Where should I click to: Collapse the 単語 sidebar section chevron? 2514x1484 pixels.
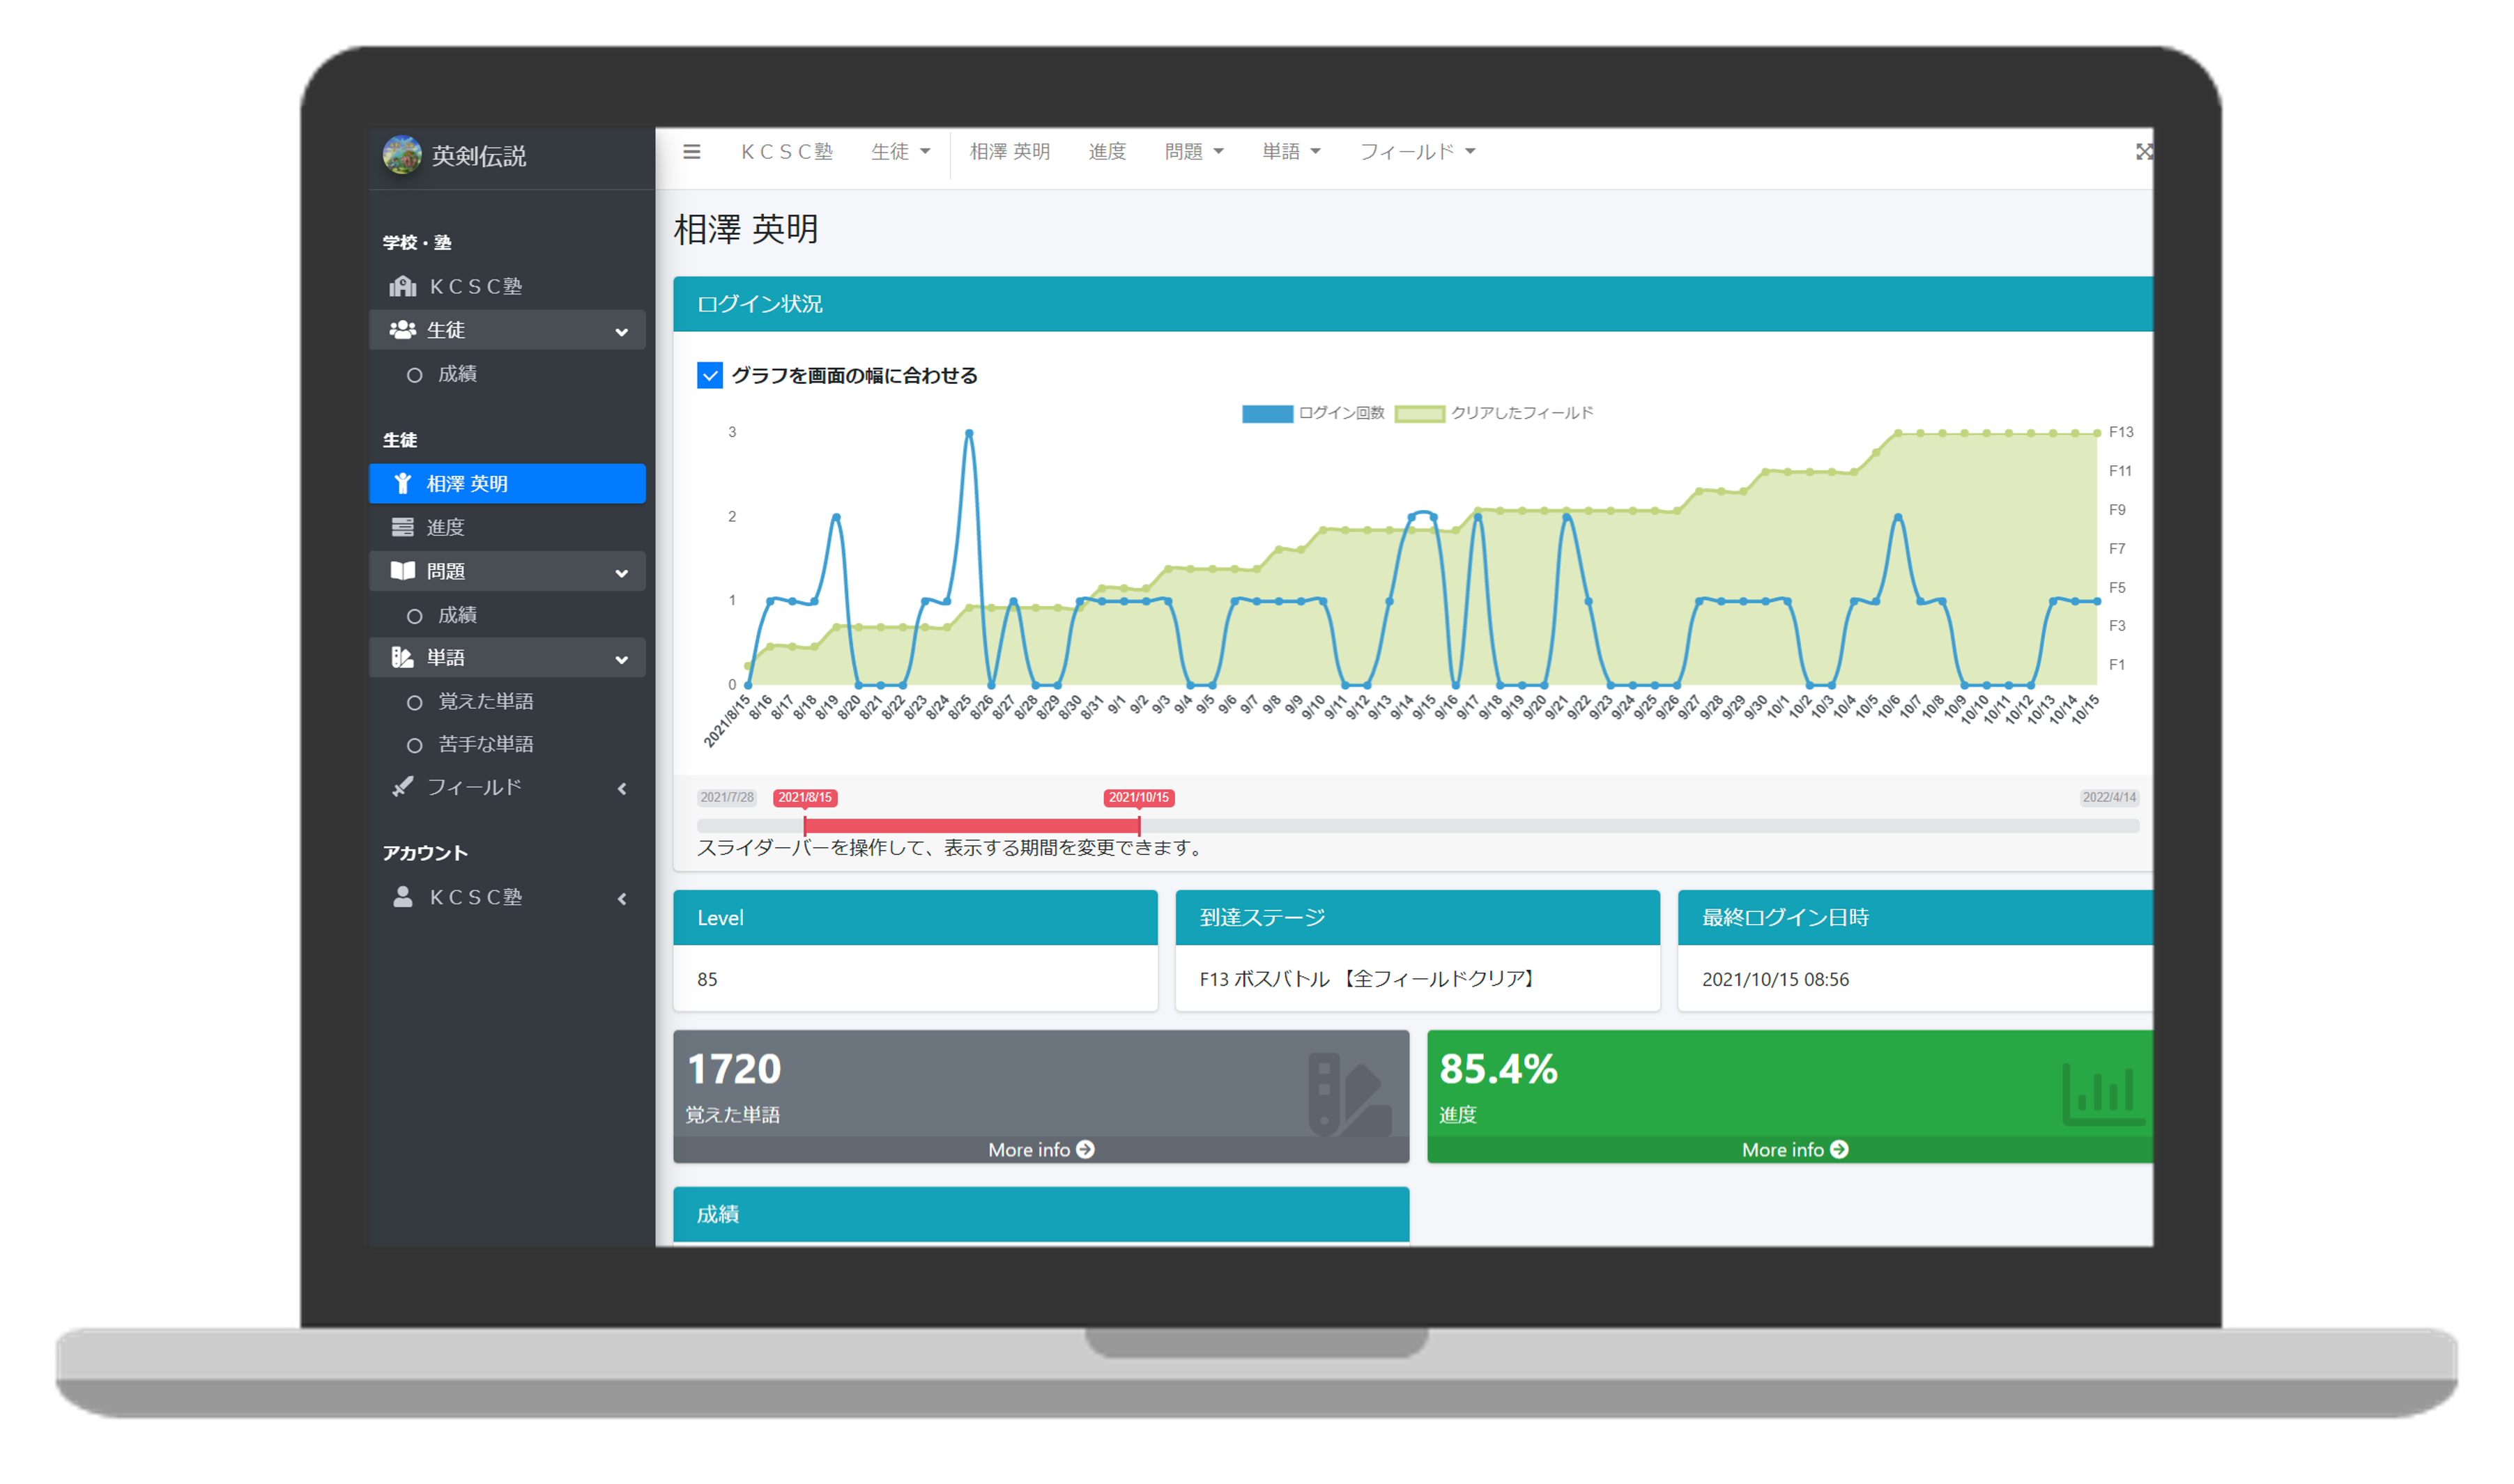coord(621,660)
